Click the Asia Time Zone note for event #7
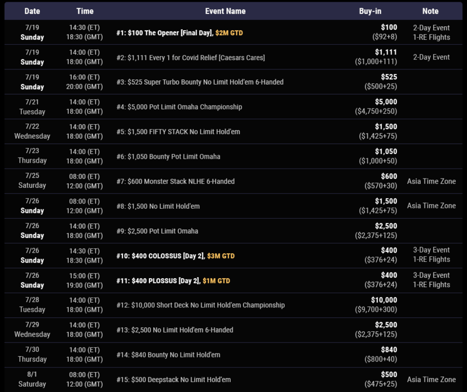 click(431, 181)
